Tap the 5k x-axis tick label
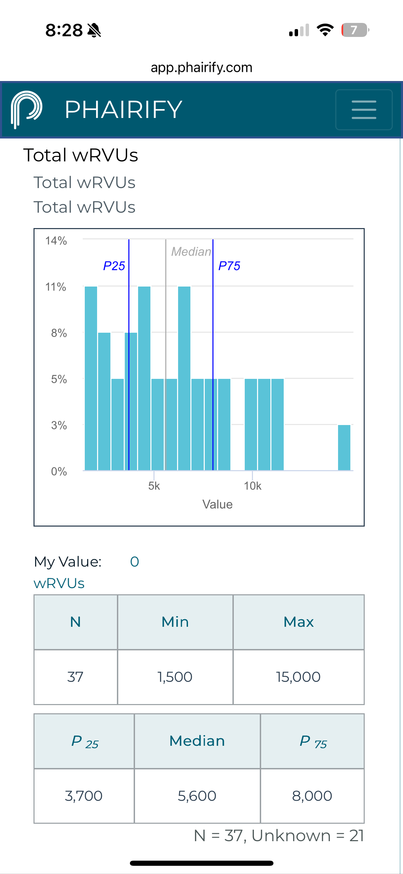The image size is (403, 874). click(x=154, y=486)
